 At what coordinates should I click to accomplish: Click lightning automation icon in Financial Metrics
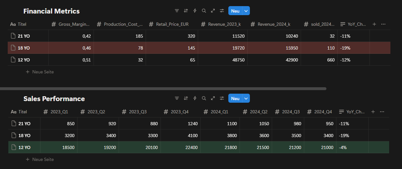pos(195,11)
